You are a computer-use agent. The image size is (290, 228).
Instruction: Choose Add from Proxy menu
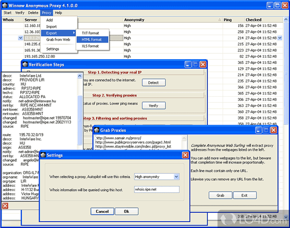(49, 20)
